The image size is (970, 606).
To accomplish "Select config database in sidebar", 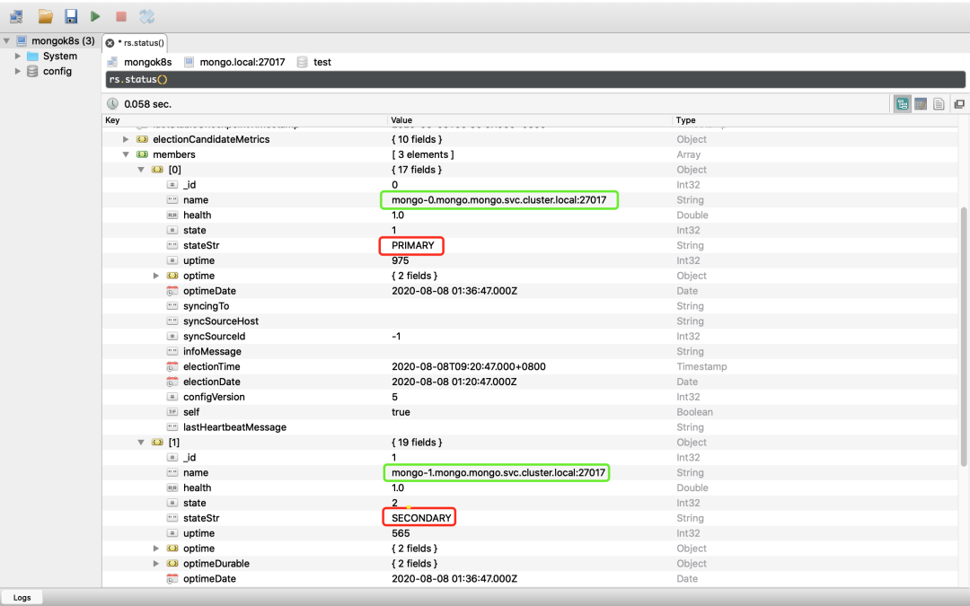I will [x=57, y=71].
